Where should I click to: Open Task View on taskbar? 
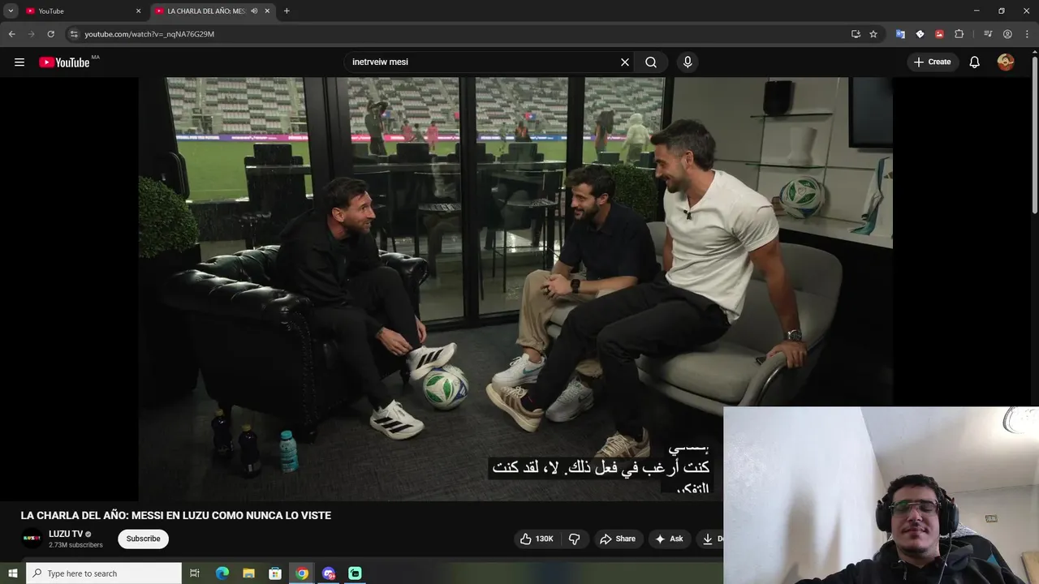(x=195, y=573)
